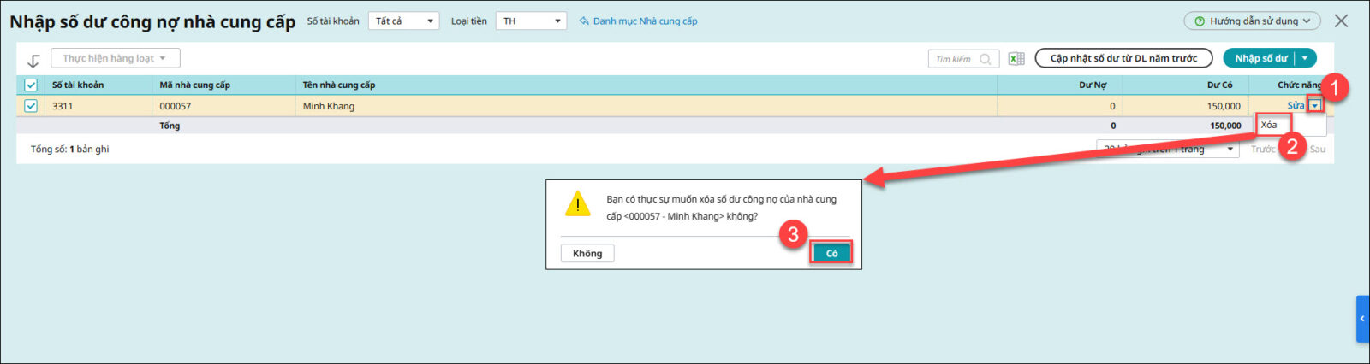Click Không to cancel deletion
The height and width of the screenshot is (364, 1370).
click(x=587, y=253)
